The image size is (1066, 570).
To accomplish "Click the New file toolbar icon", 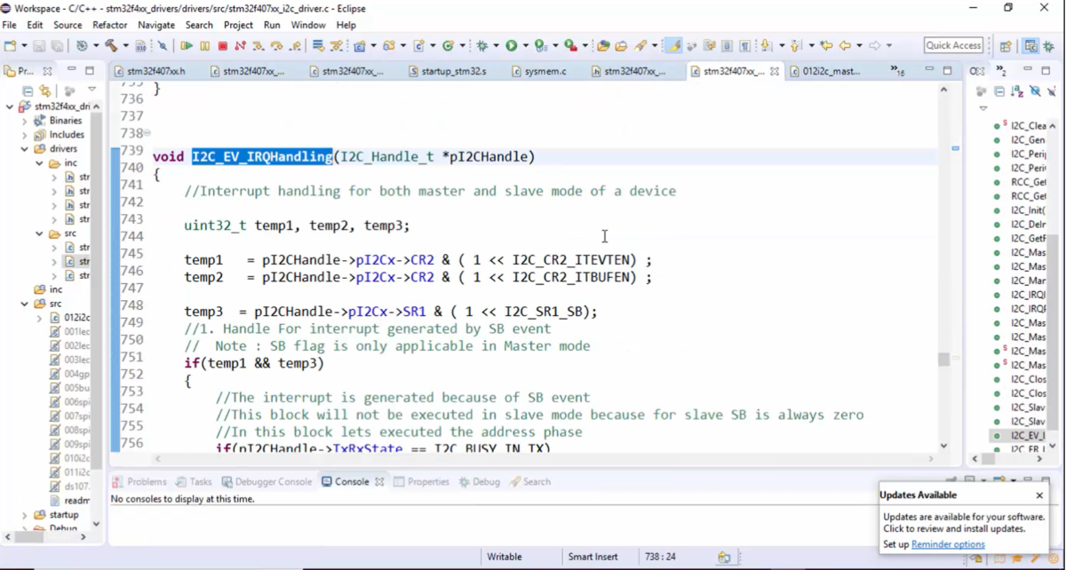I will [10, 45].
